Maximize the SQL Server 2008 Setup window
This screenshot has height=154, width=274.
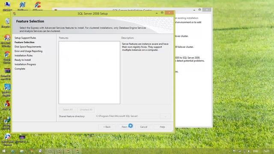click(162, 13)
